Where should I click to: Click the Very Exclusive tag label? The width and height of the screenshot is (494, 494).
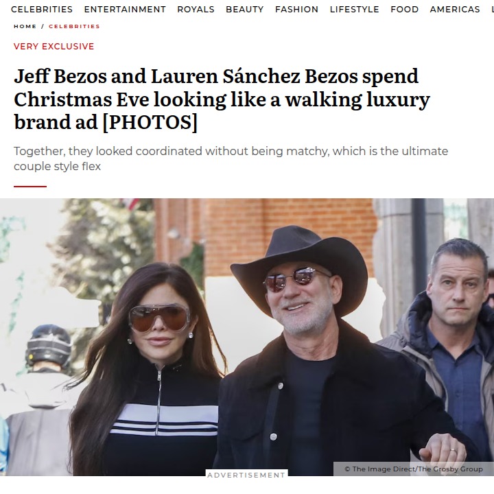click(x=54, y=47)
